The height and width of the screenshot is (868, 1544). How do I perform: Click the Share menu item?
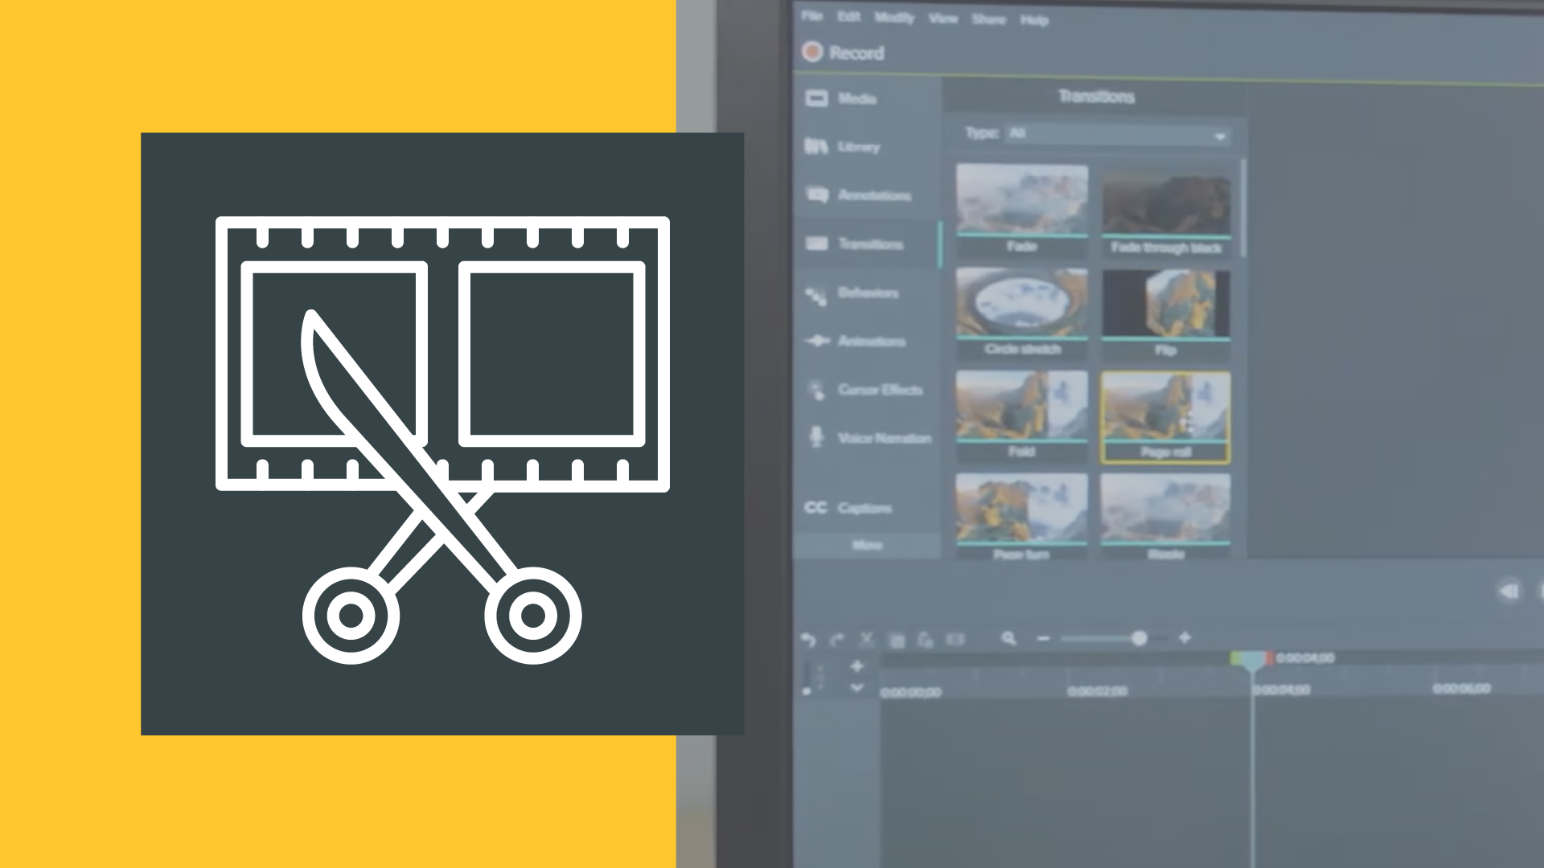[x=986, y=19]
